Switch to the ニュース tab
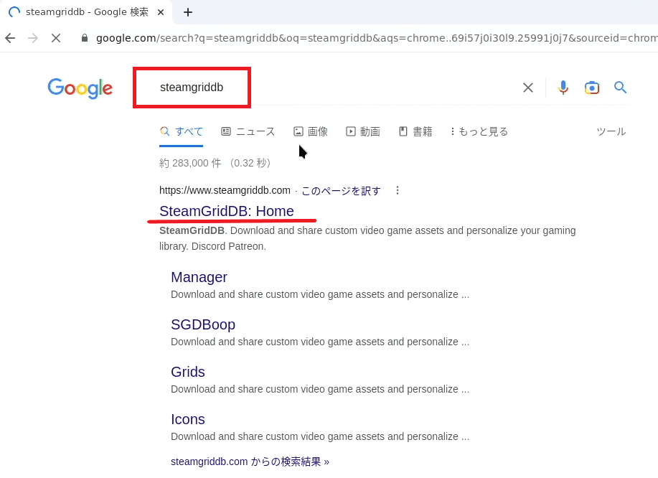 click(x=248, y=132)
